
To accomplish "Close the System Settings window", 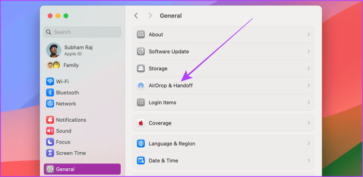I will click(x=50, y=16).
